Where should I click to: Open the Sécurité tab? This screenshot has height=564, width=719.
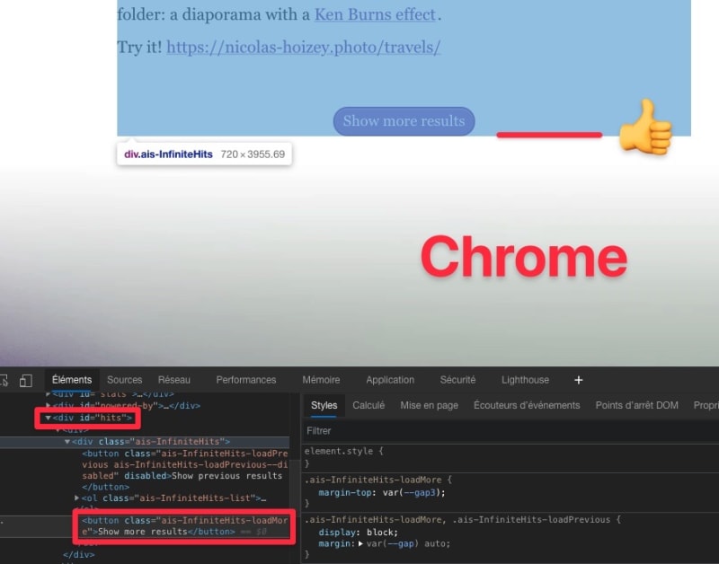(457, 380)
